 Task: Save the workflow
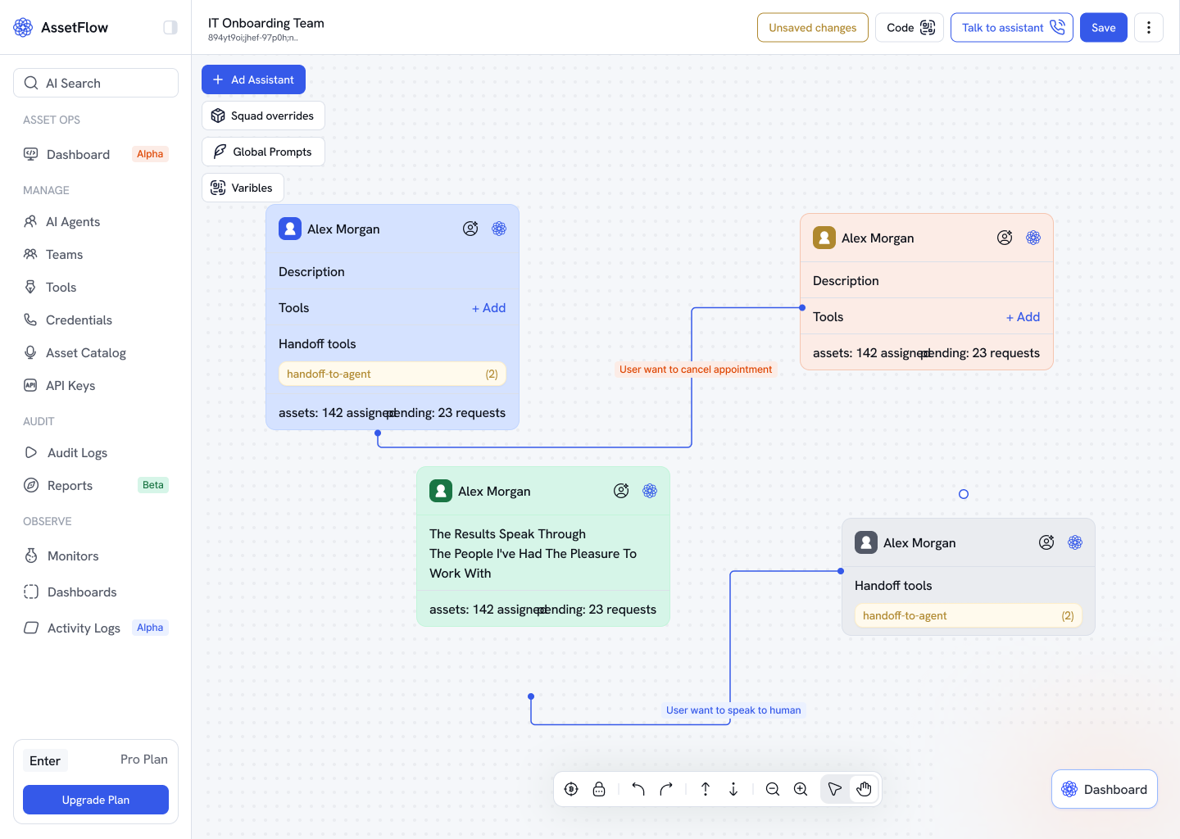[x=1103, y=28]
